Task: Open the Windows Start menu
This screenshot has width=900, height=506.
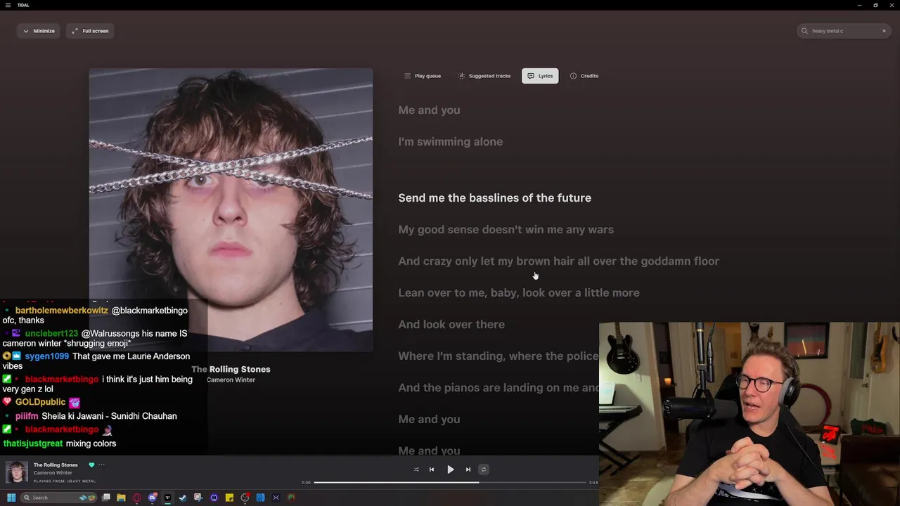Action: click(11, 498)
